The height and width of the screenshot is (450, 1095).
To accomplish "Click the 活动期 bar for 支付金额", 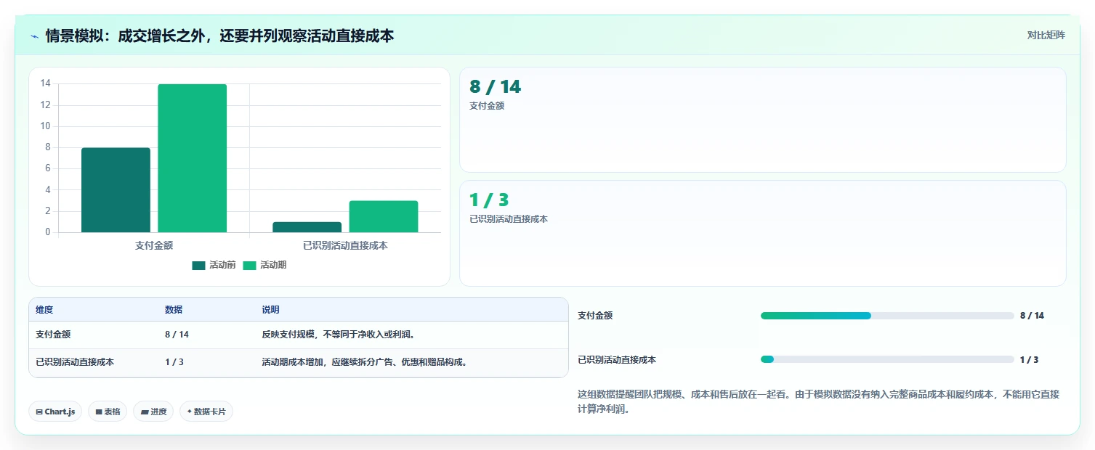I will [192, 158].
